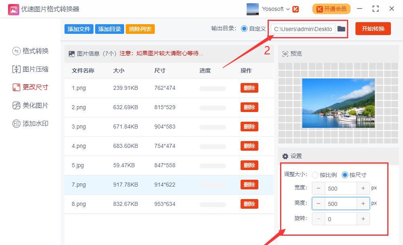403x245 pixels.
Task: Delete 1.png with its 删除 button
Action: pyautogui.click(x=249, y=88)
